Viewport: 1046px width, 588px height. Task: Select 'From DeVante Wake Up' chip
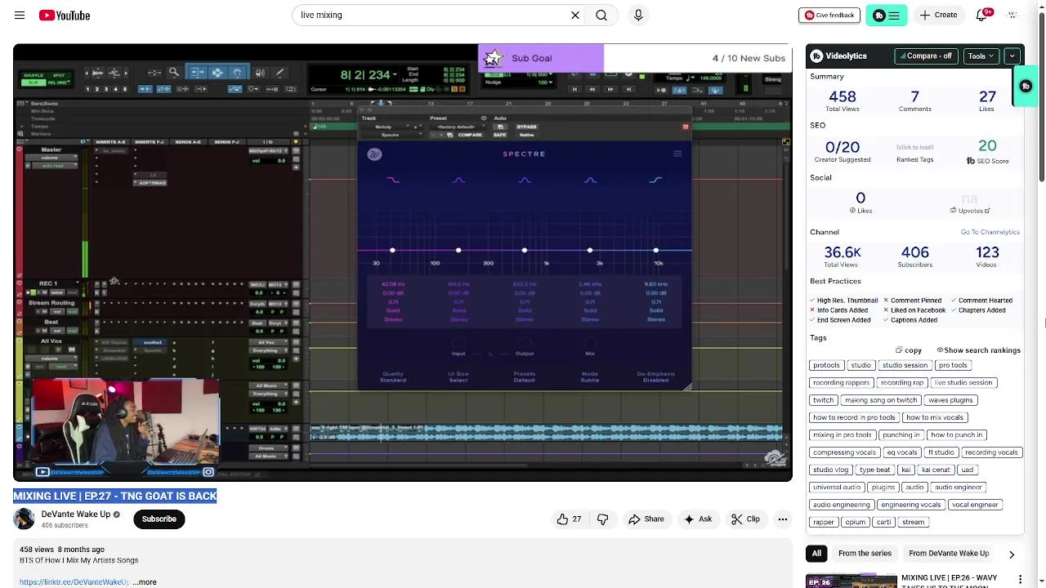click(x=949, y=554)
